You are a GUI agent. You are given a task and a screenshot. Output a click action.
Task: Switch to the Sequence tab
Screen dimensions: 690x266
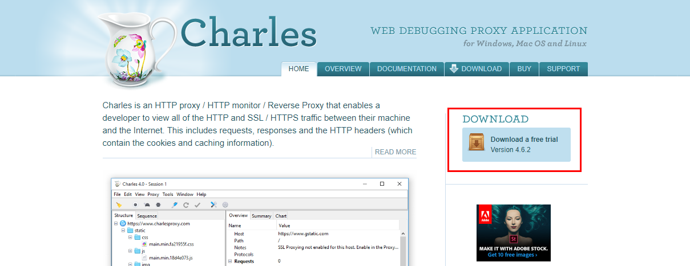tap(147, 216)
